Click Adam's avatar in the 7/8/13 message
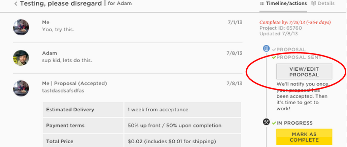Viewport: 347px width, 147px height. coord(21,58)
